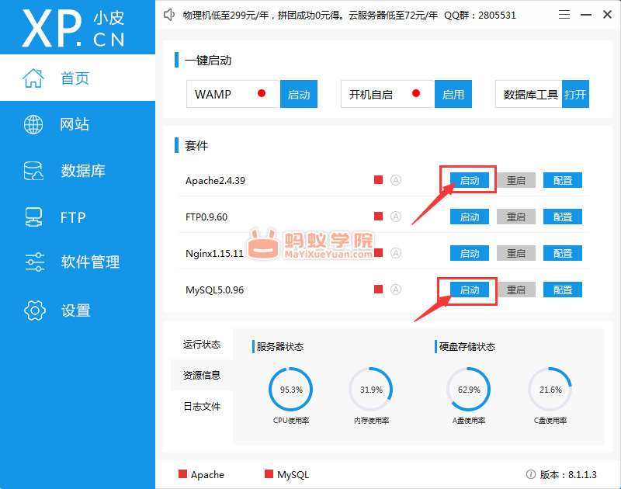Toggle Apache2.4.39 auto-start circle A icon
This screenshot has width=621, height=489.
pyautogui.click(x=396, y=180)
